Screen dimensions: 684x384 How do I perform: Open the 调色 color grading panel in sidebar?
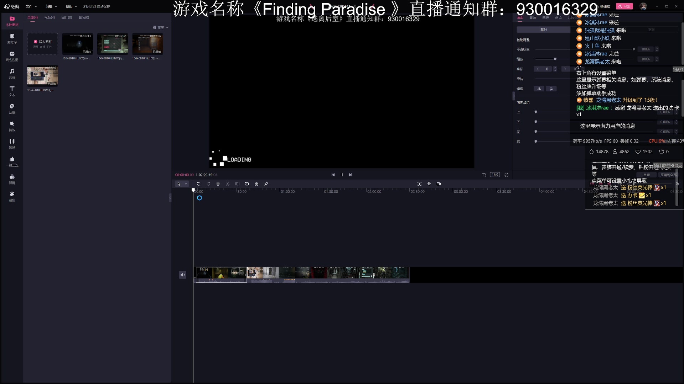click(x=12, y=197)
